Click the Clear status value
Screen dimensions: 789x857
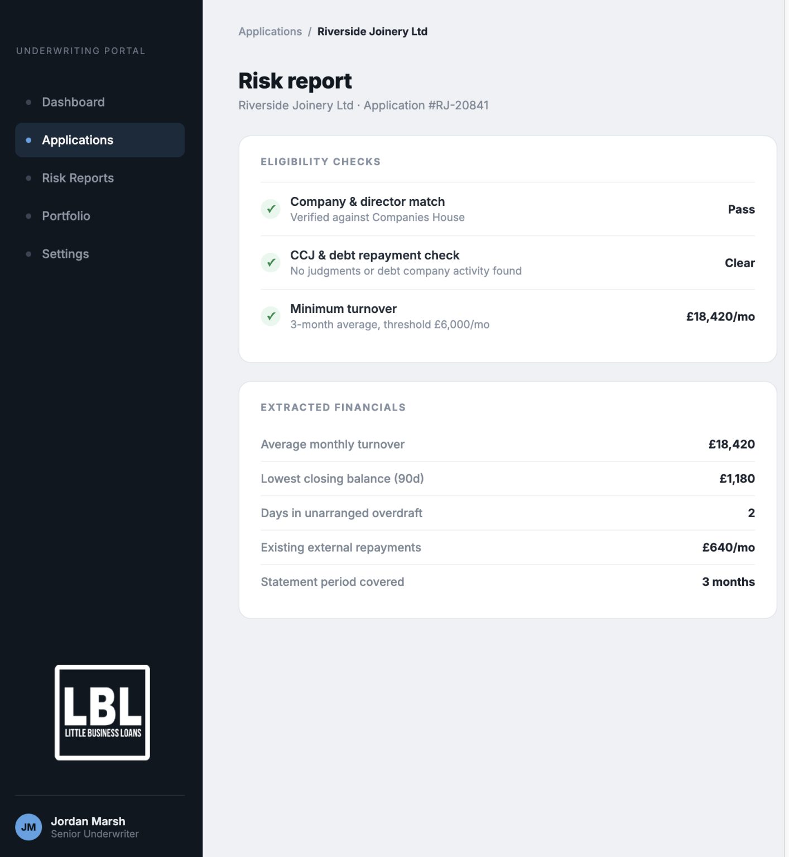pos(740,263)
